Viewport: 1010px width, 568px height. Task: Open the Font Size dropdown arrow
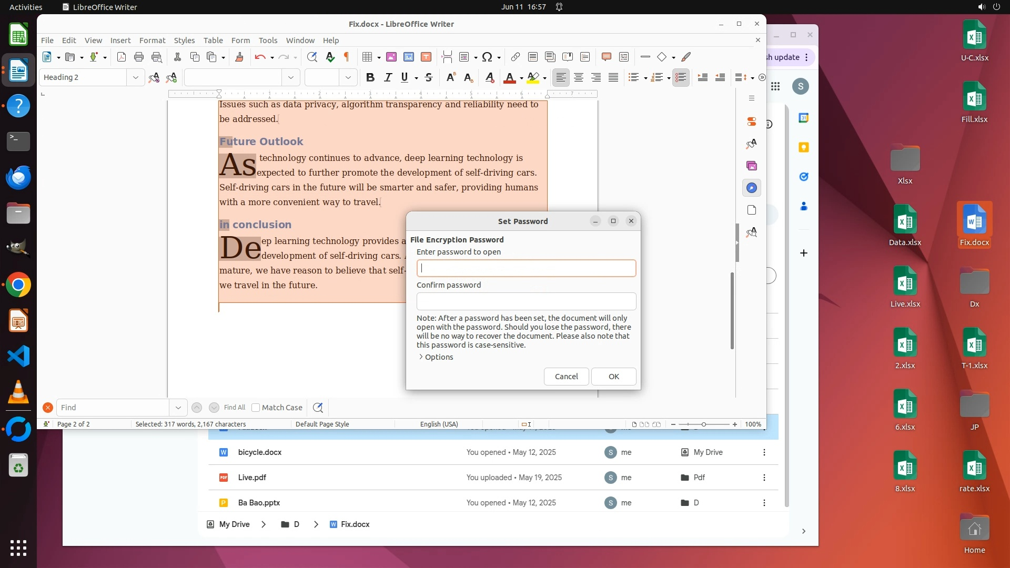(x=348, y=77)
